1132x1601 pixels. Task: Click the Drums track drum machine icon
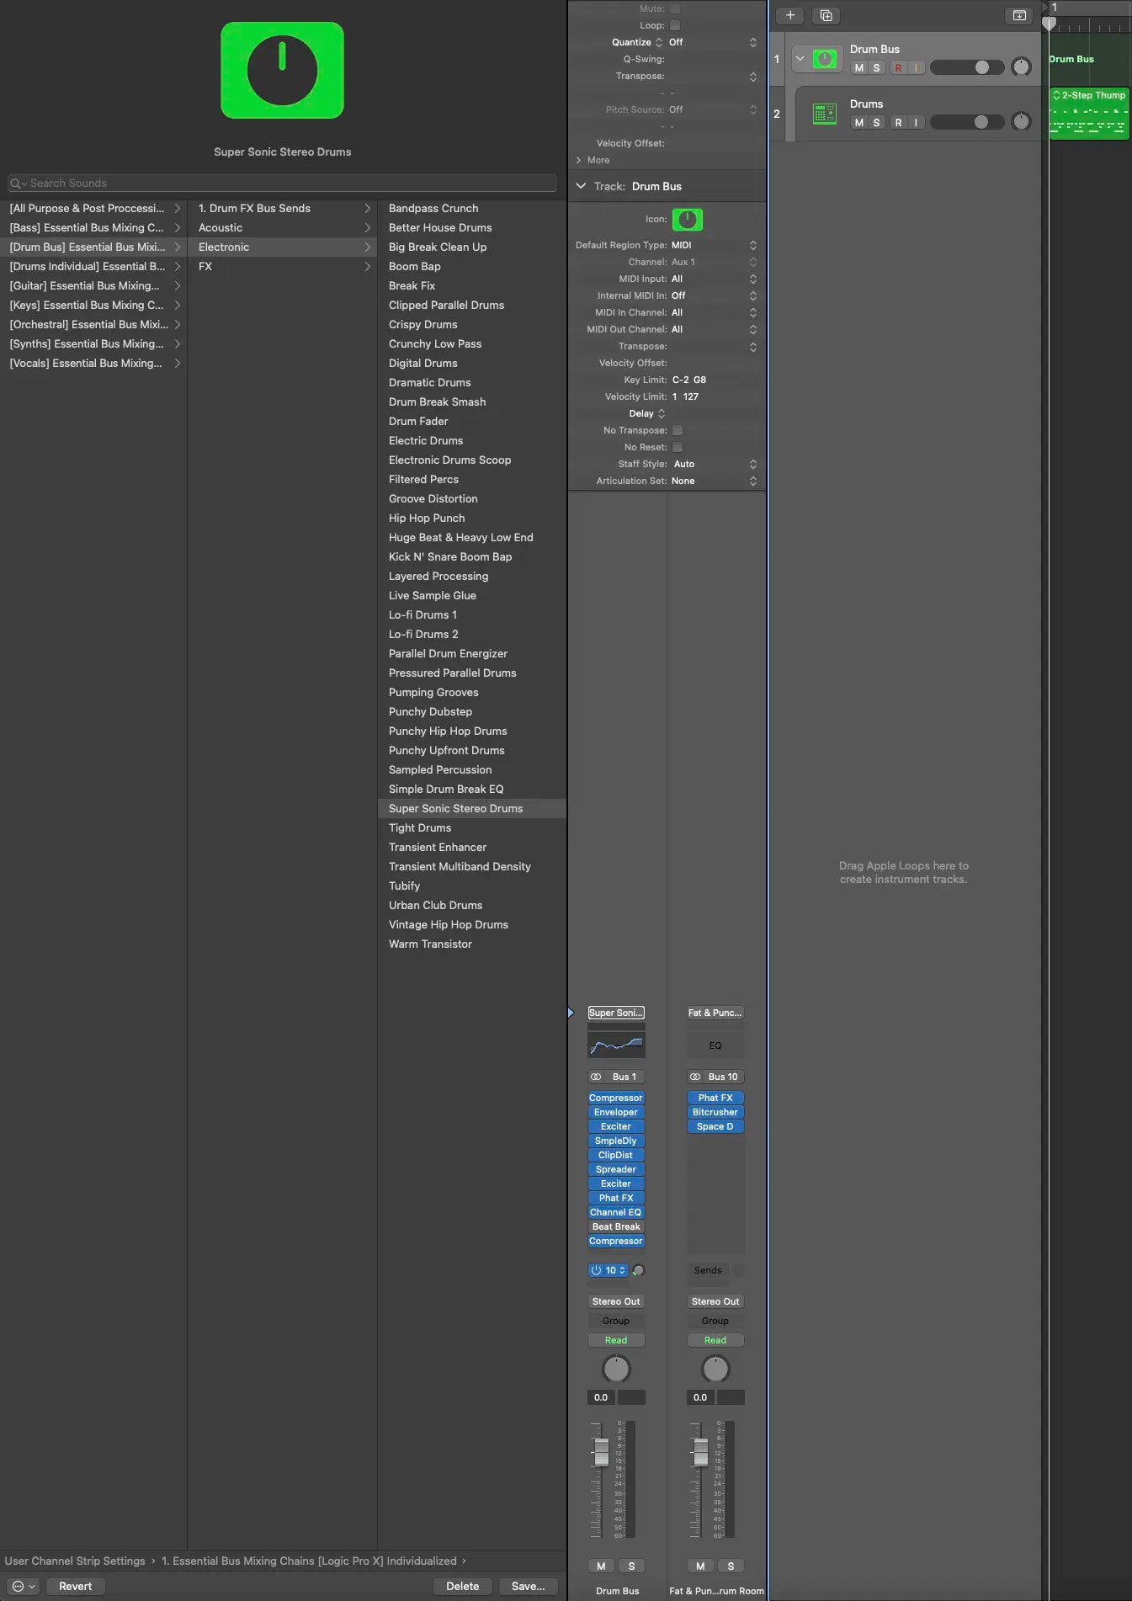(824, 114)
